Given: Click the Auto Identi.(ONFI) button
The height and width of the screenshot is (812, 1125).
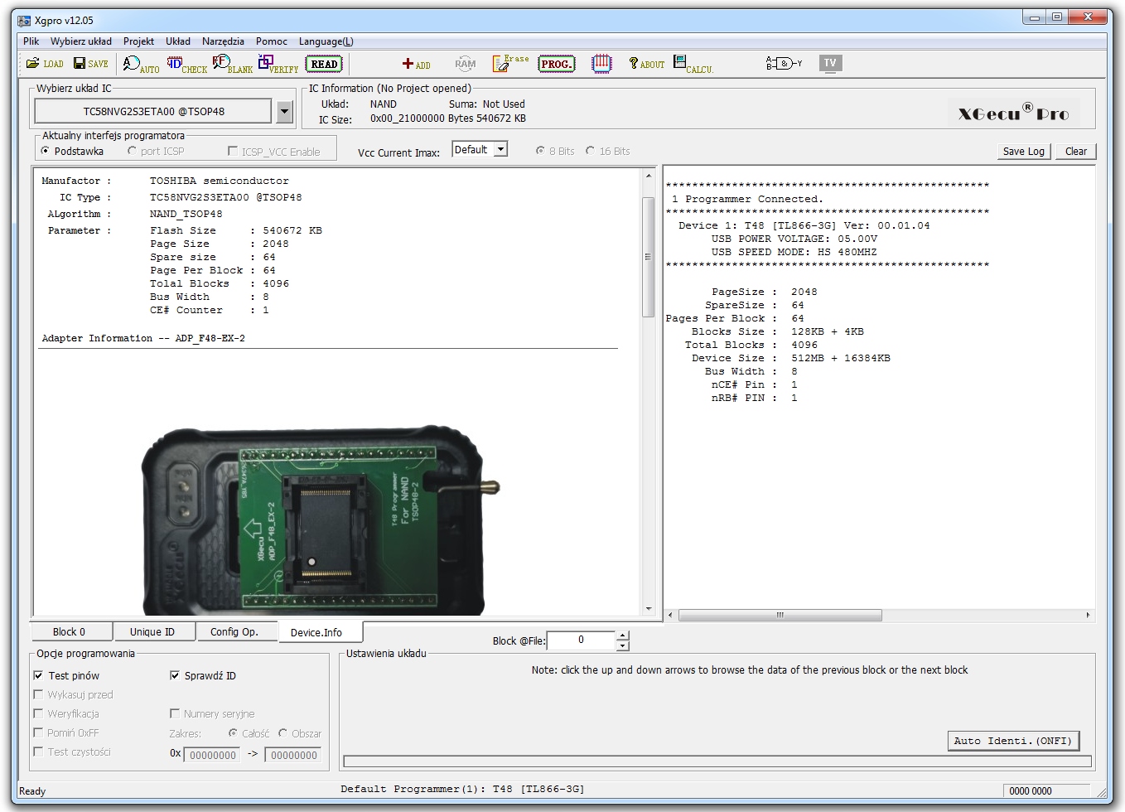Looking at the screenshot, I should point(1012,741).
